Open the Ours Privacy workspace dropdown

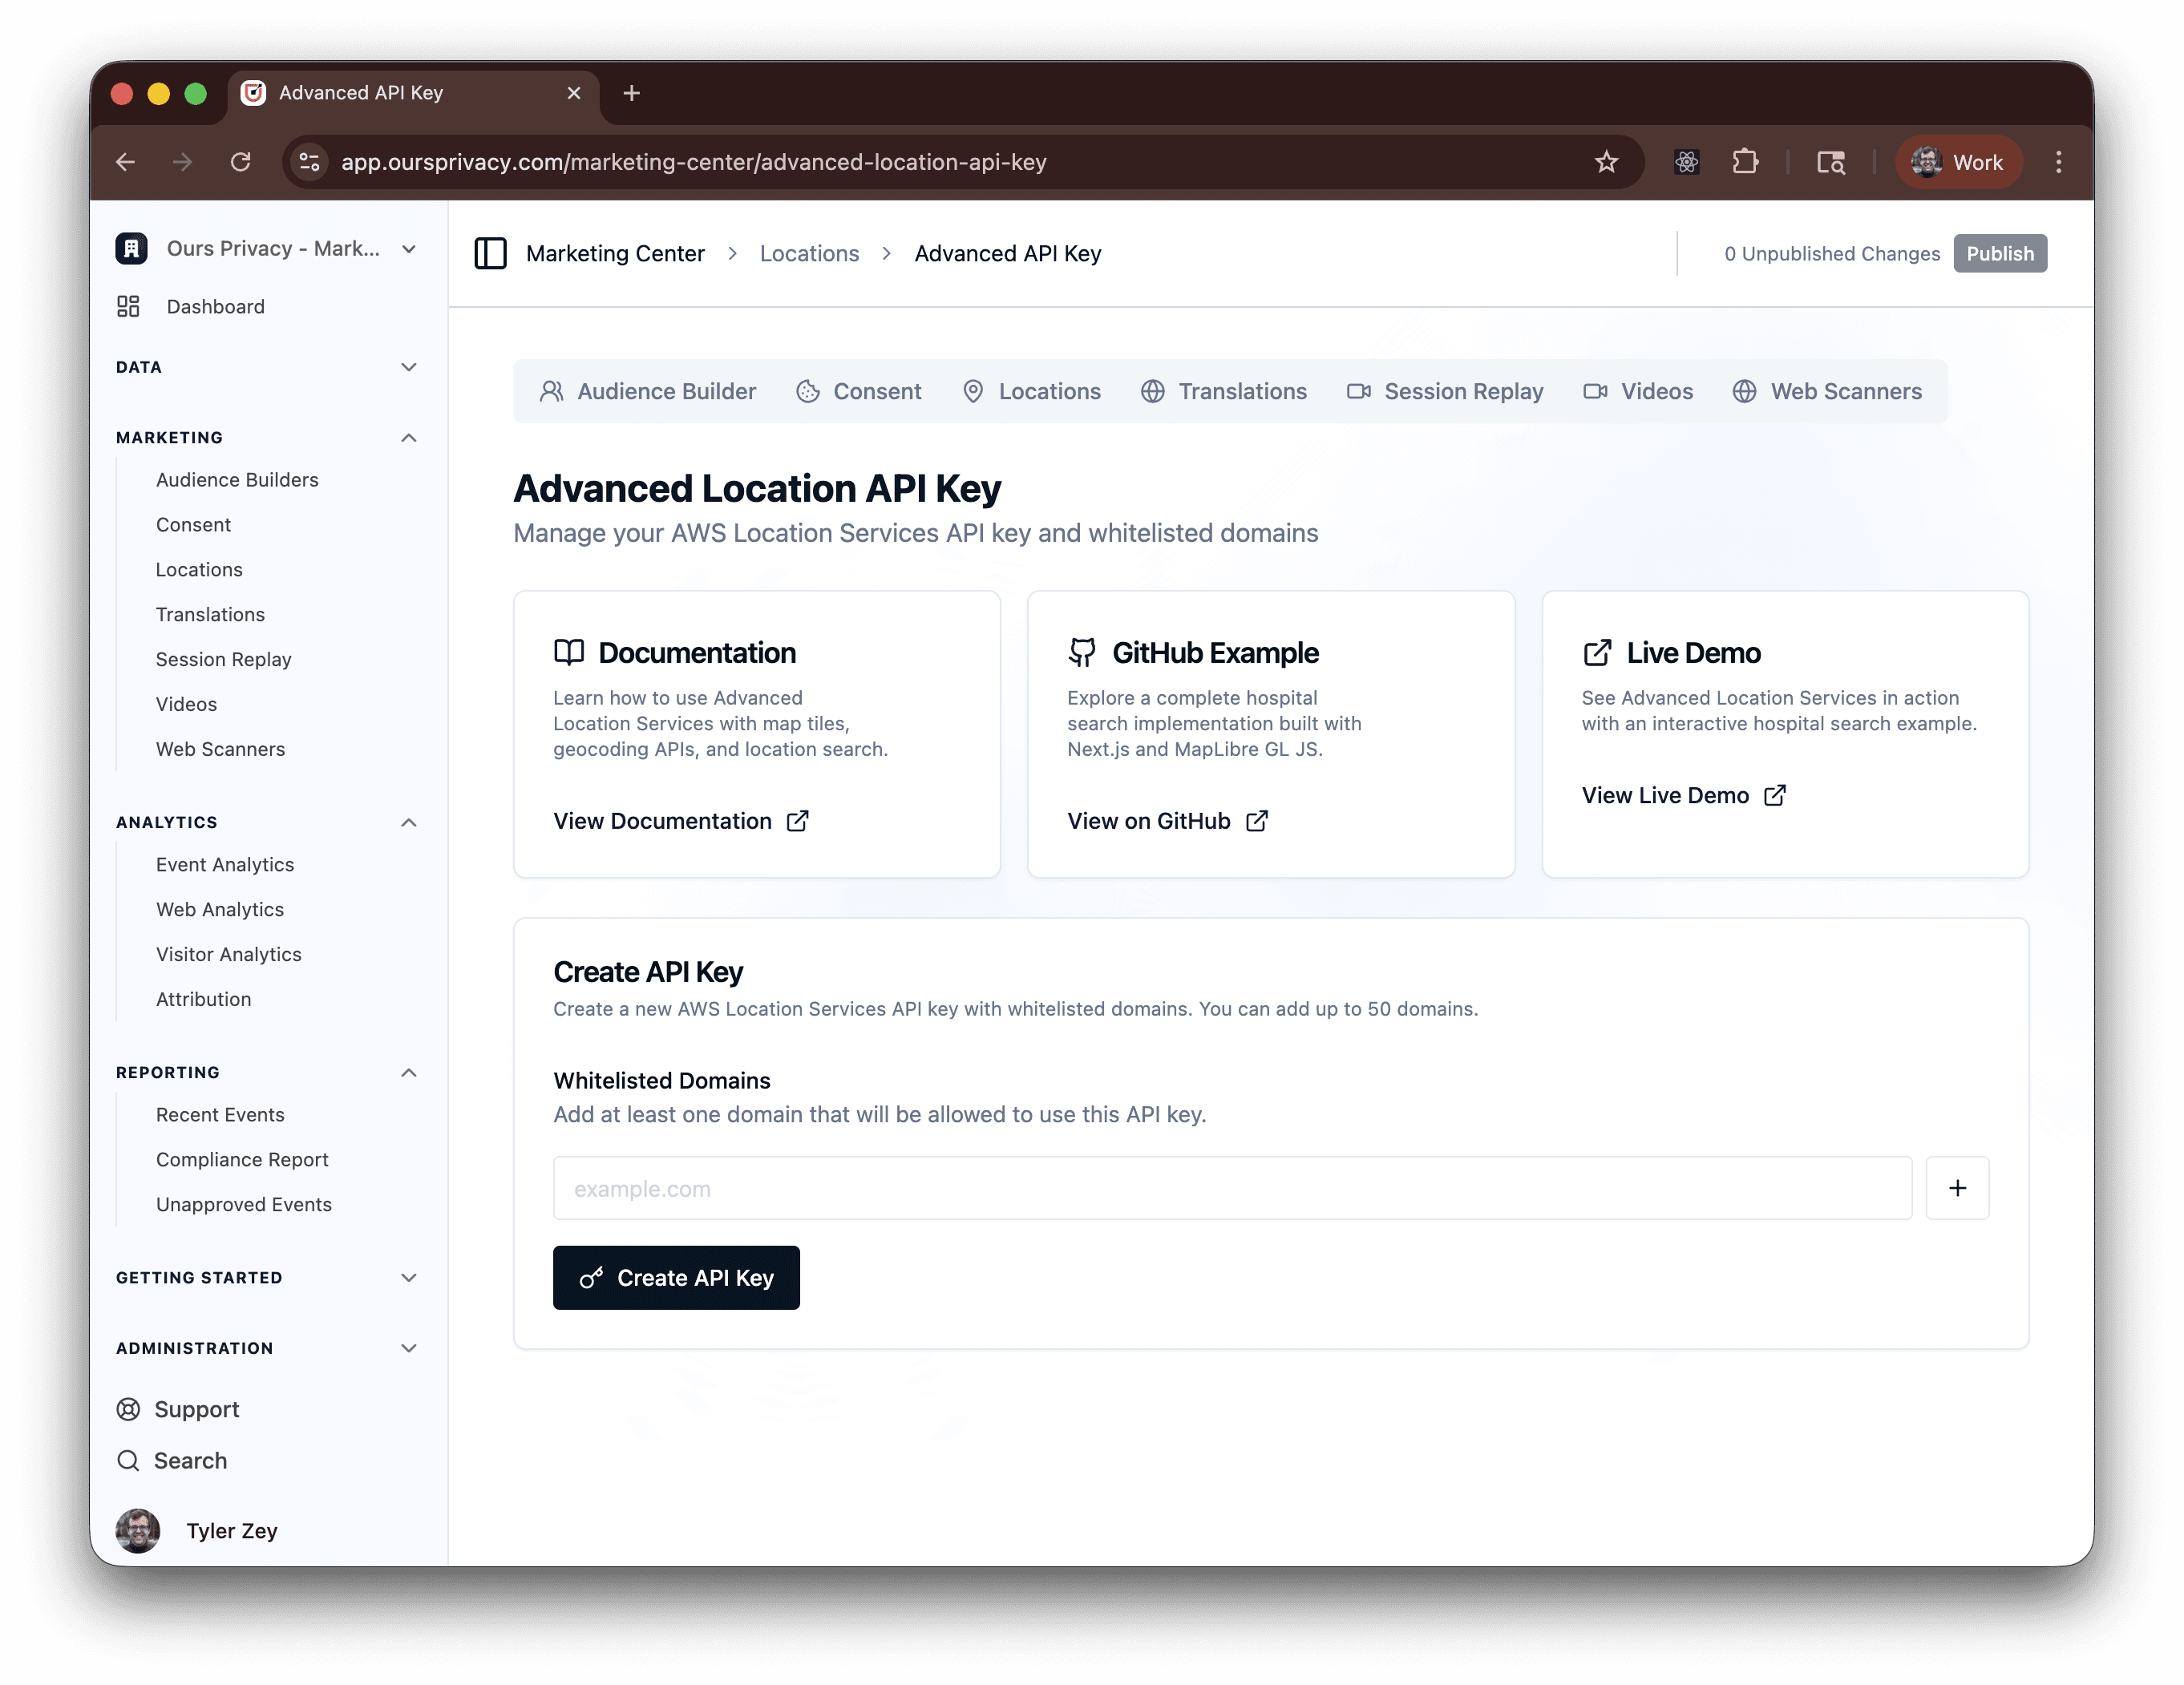408,249
